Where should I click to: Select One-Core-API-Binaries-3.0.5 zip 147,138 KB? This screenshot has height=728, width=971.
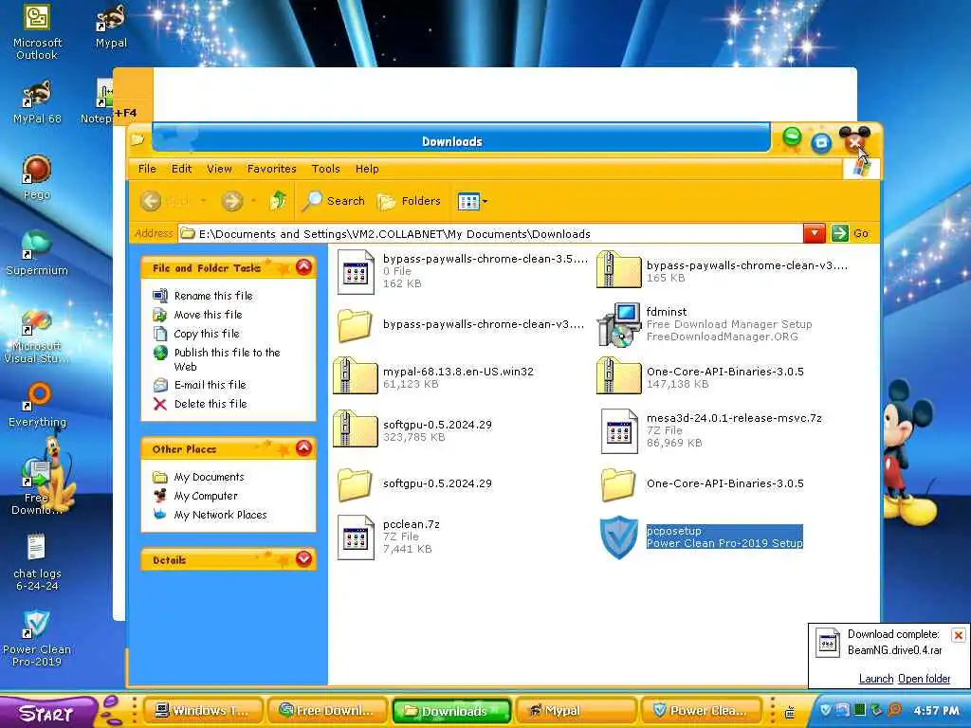tap(701, 377)
